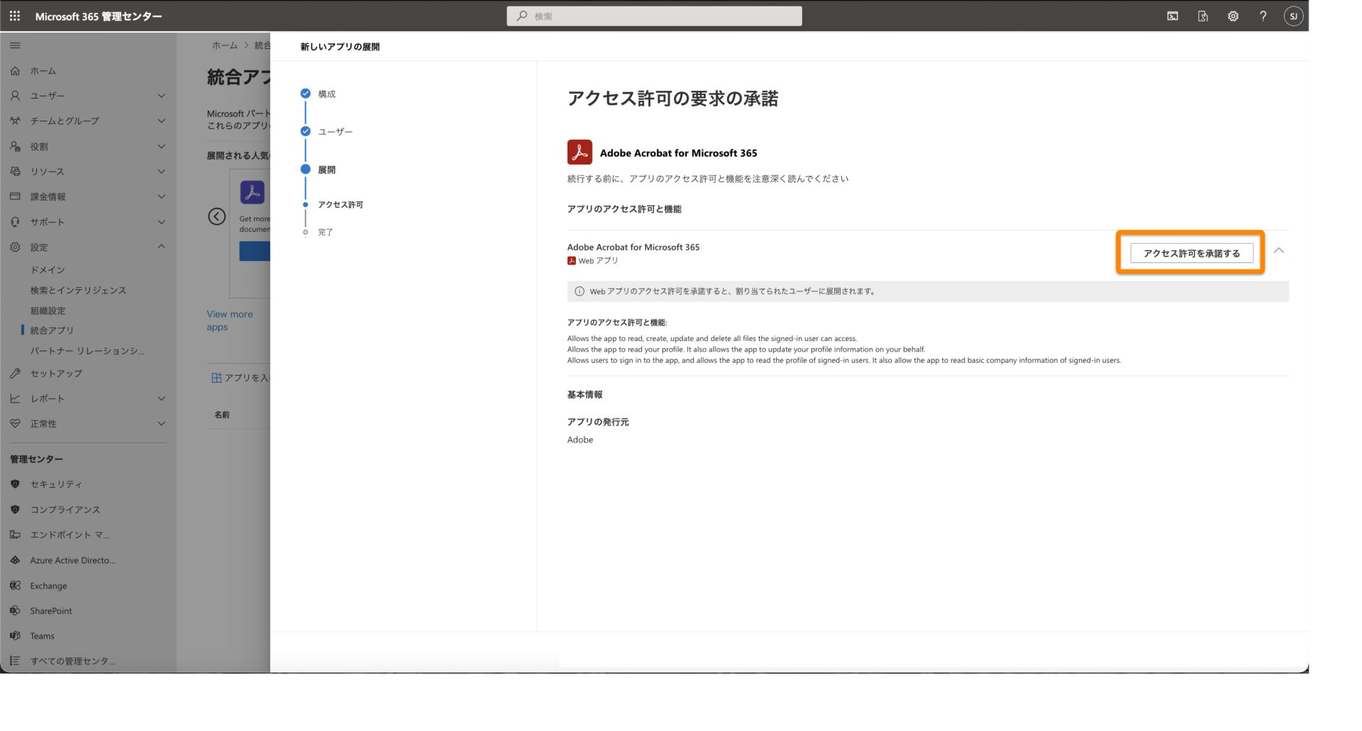Go to ホーム in sidebar
Screen dimensions: 1362x731
tap(43, 71)
